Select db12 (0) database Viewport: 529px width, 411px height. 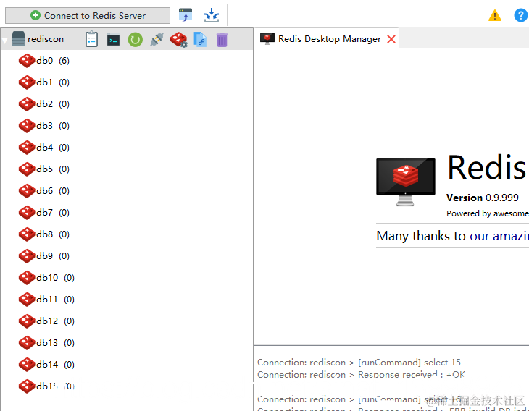[x=46, y=321]
